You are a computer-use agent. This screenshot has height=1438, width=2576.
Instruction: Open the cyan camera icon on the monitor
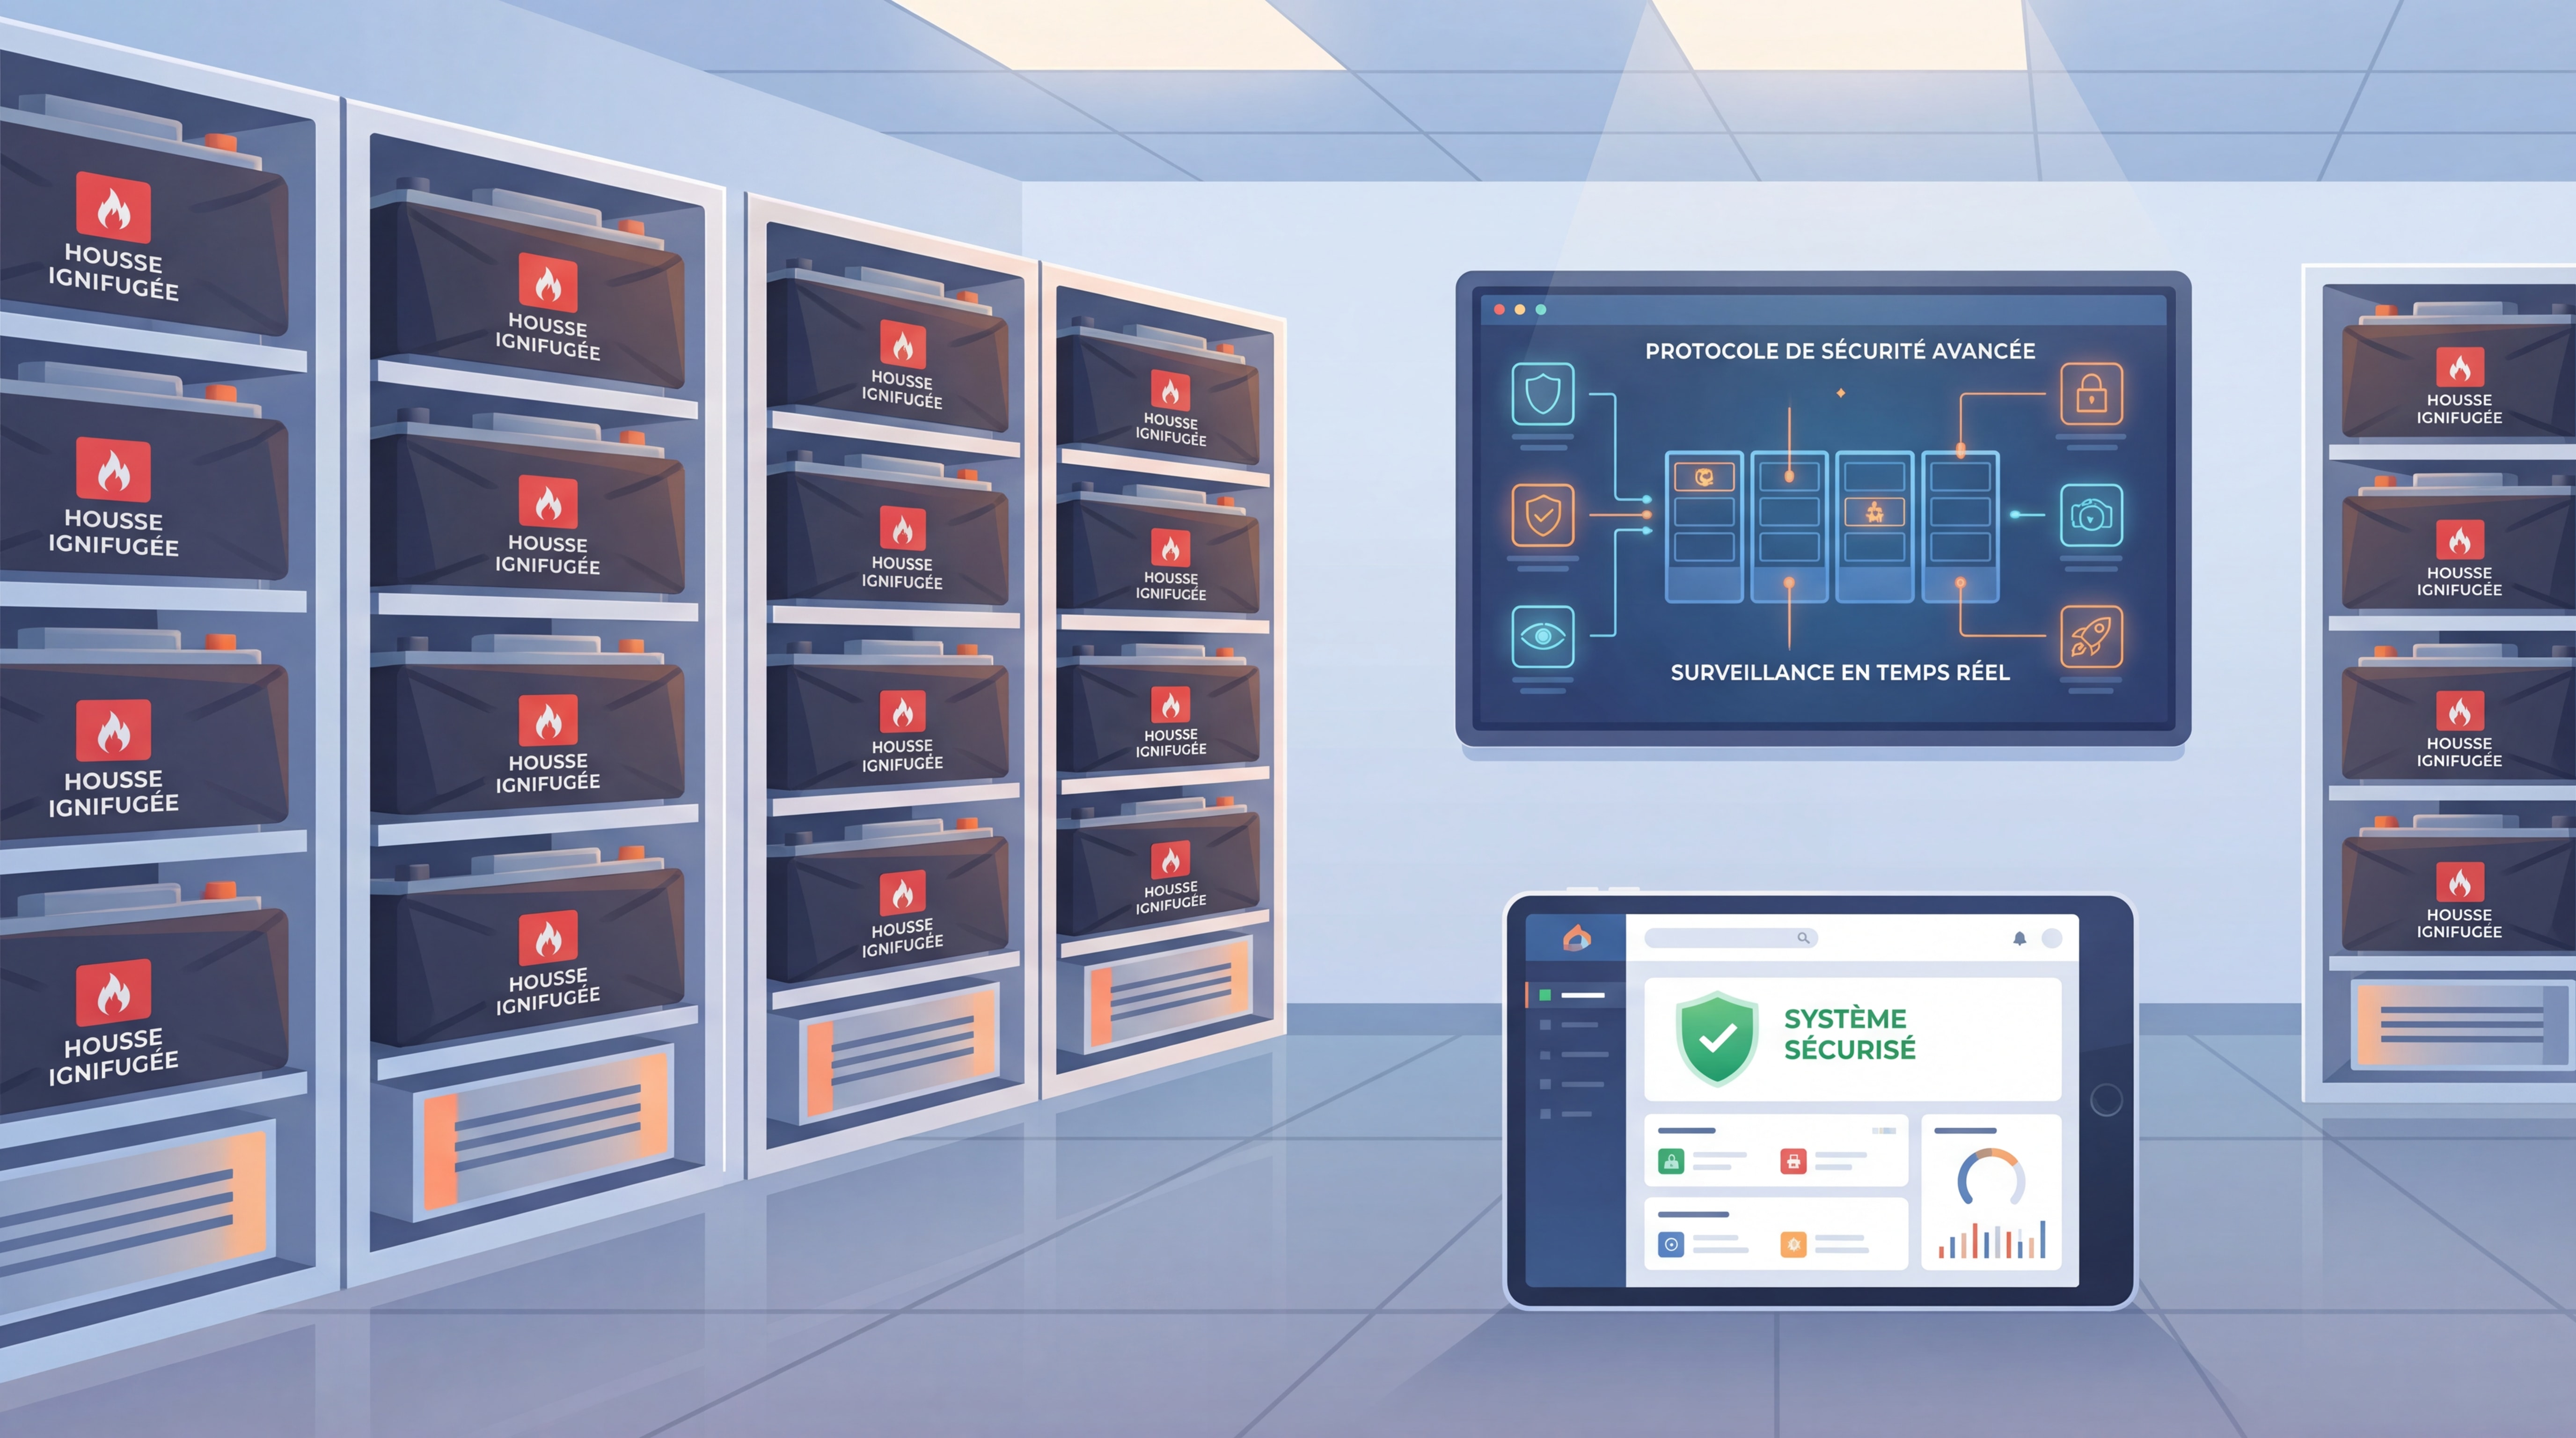click(2091, 515)
